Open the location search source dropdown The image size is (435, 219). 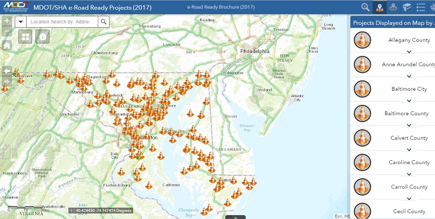pos(20,21)
